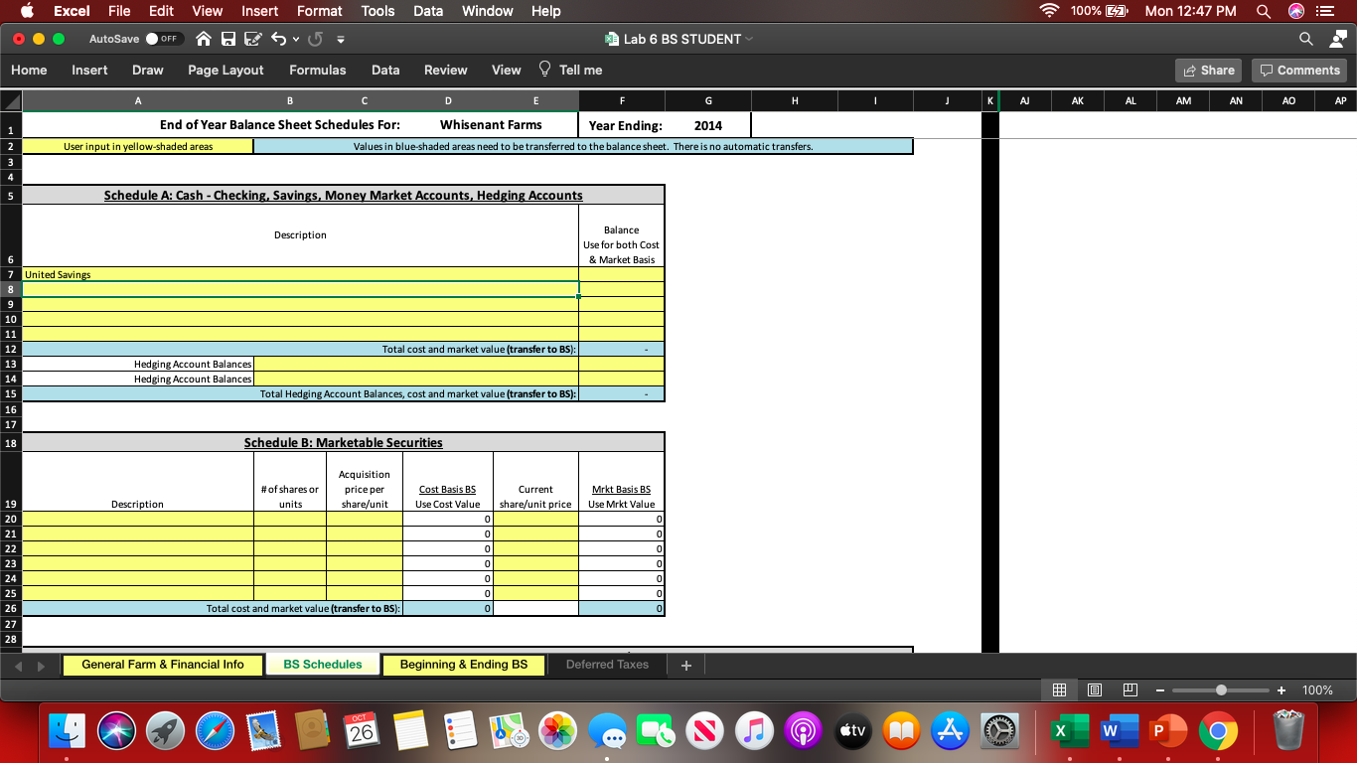Click the 100% zoom level

click(x=1317, y=690)
